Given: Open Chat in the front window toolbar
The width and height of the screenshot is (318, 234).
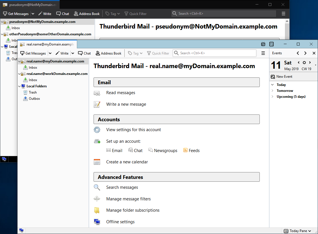Looking at the screenshot, I should tap(85, 53).
